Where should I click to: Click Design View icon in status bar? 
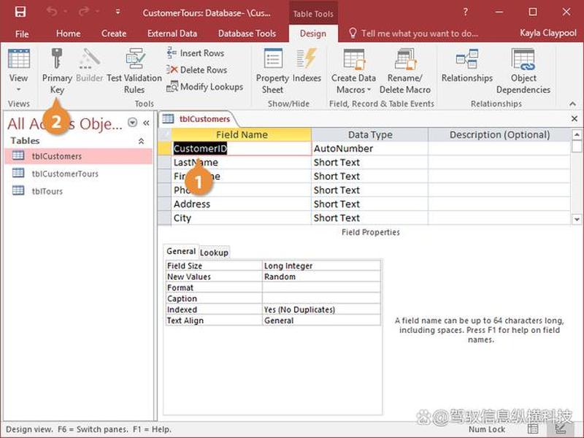pyautogui.click(x=561, y=429)
